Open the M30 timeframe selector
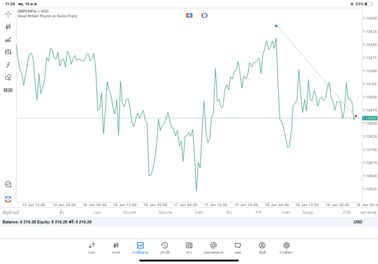Screen dimensions: 378x264 tap(8, 90)
